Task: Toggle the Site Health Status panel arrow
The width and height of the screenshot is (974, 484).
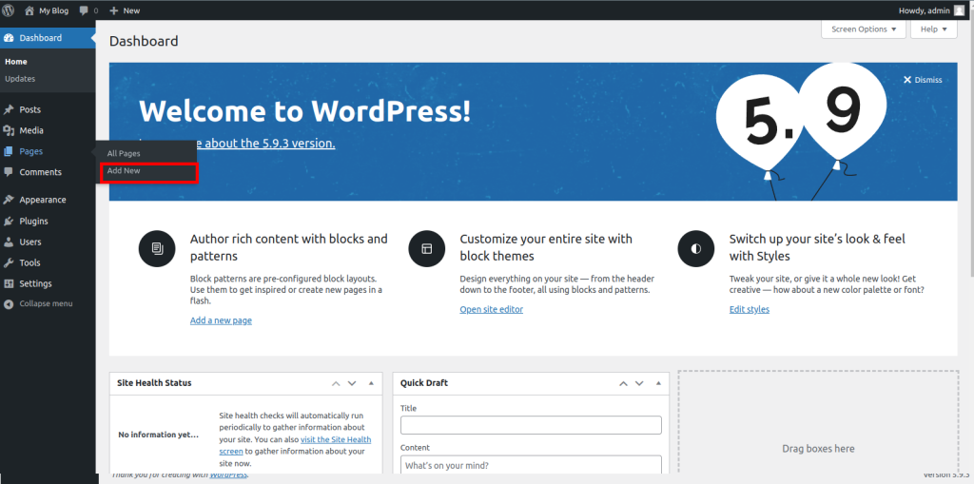Action: click(370, 383)
